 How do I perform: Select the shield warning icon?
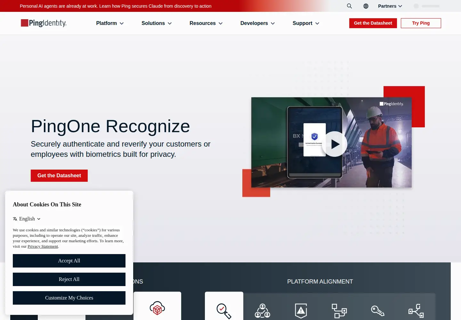pyautogui.click(x=301, y=311)
